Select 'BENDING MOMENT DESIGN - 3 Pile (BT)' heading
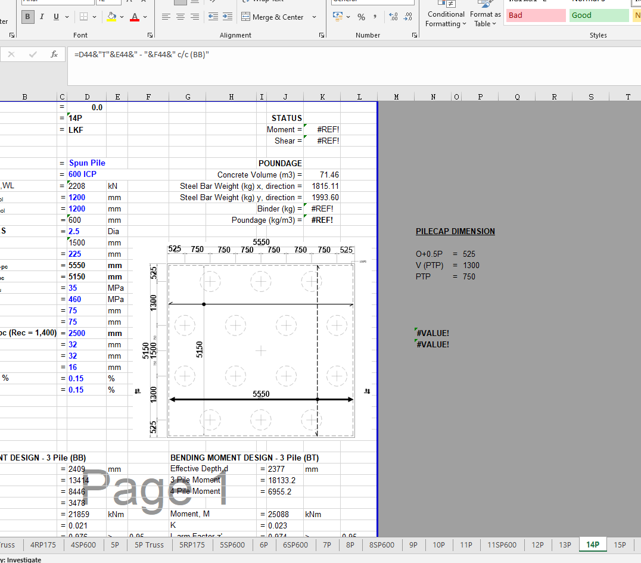 (x=244, y=458)
